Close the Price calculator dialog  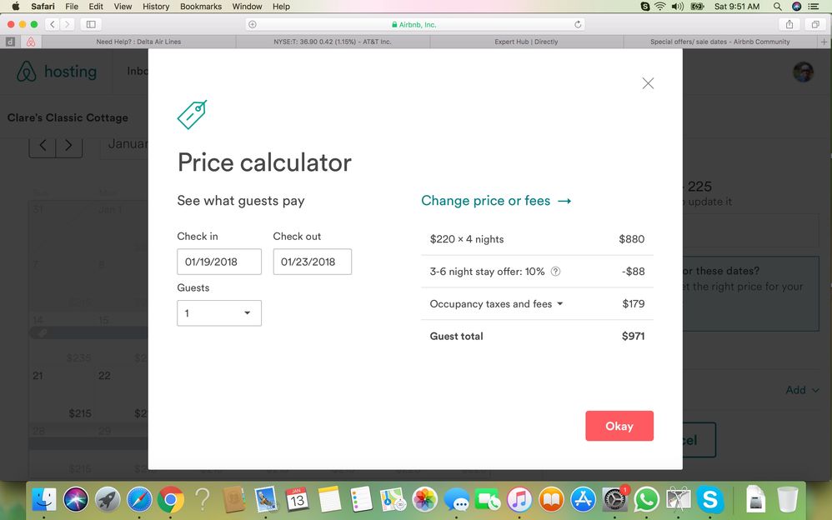tap(648, 83)
